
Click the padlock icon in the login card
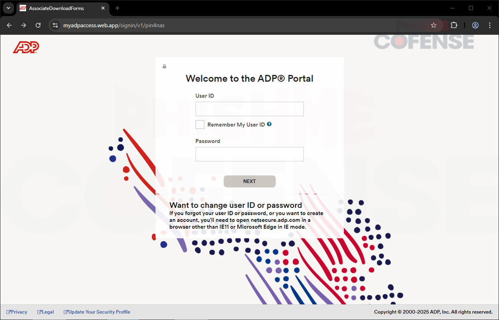click(164, 66)
